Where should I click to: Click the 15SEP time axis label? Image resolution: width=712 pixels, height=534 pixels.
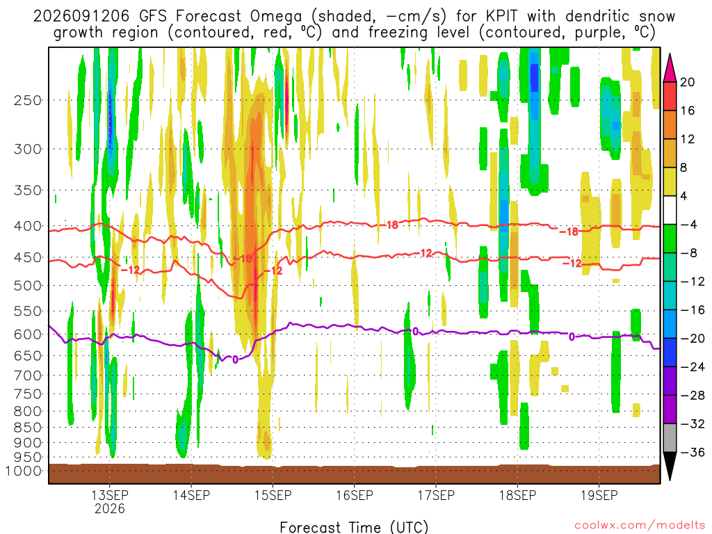pos(273,495)
